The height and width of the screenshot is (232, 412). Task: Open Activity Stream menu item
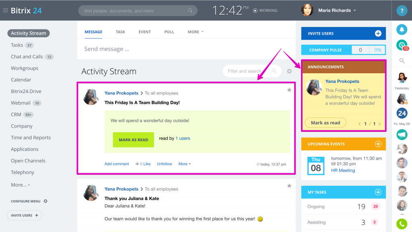29,33
